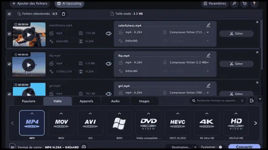This screenshot has width=268, height=150.
Task: Click Ajouter des fichiers button
Action: (30, 3)
